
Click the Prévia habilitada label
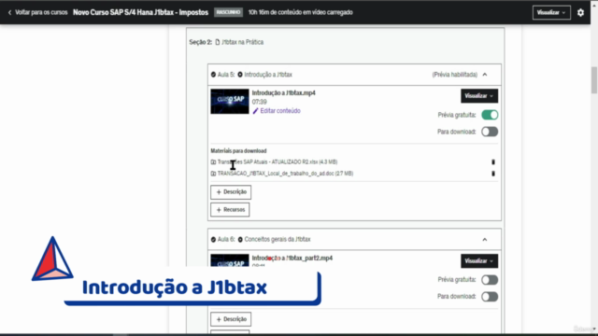pos(455,75)
